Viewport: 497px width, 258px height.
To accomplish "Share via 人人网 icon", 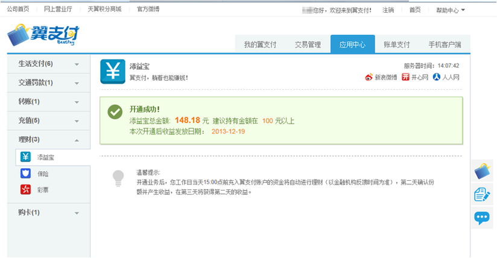I will (x=437, y=77).
